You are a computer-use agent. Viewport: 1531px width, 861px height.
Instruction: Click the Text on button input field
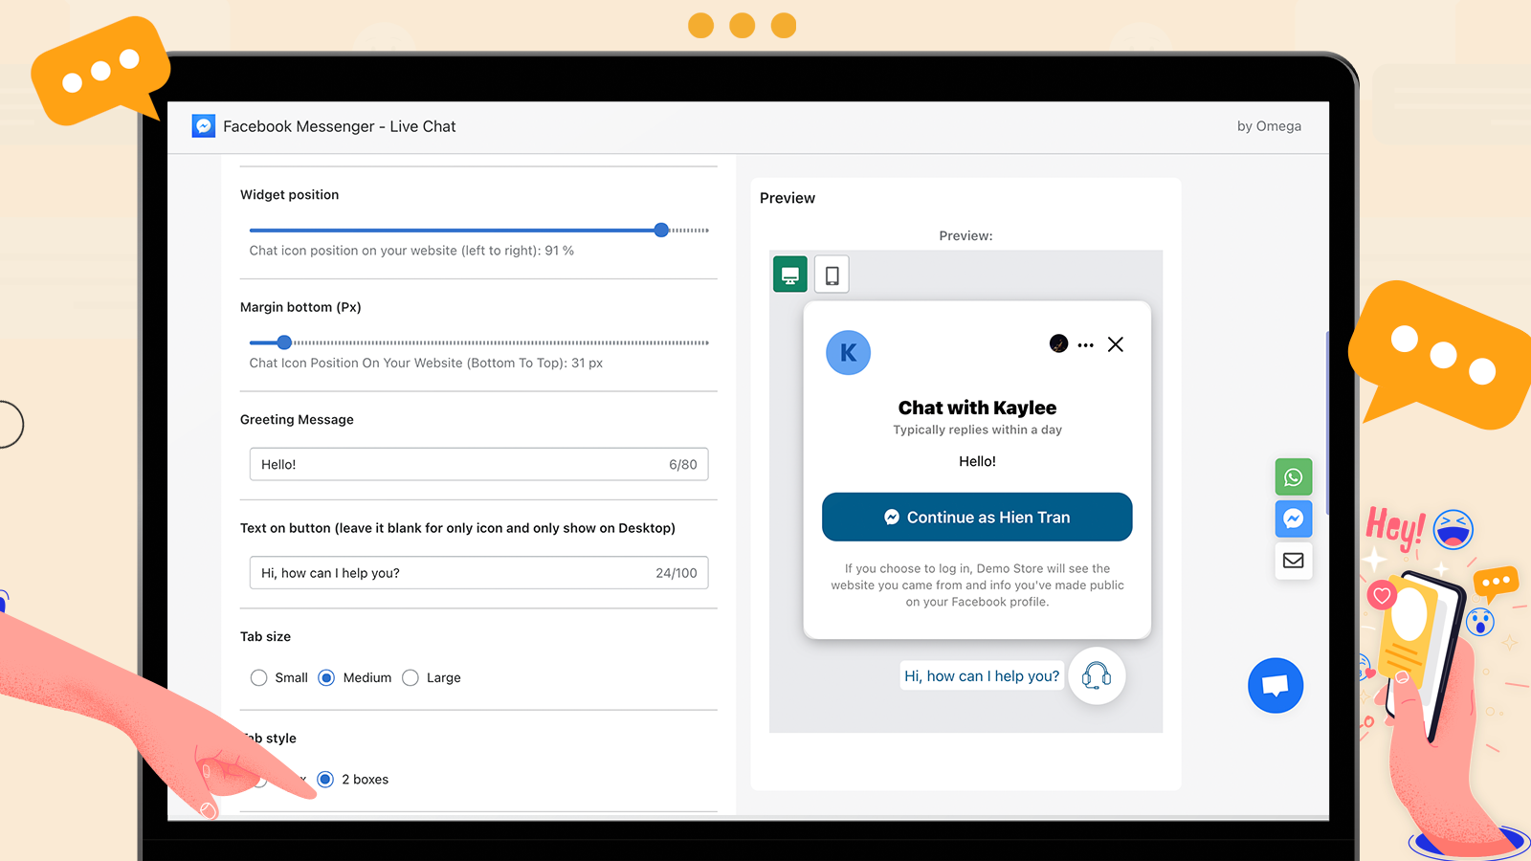click(x=478, y=573)
